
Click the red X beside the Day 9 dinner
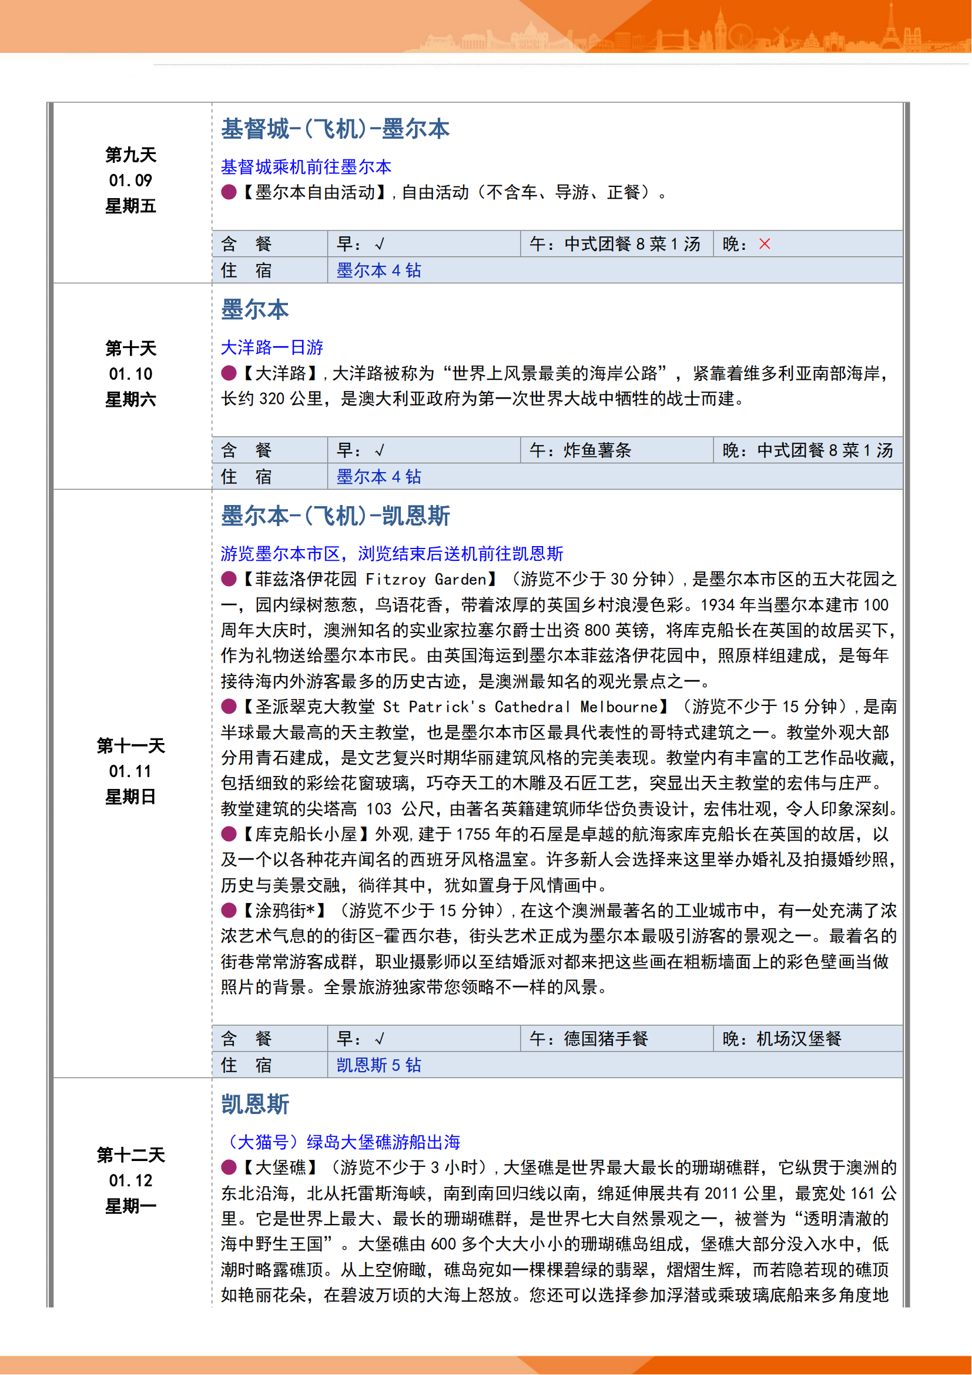click(x=765, y=244)
